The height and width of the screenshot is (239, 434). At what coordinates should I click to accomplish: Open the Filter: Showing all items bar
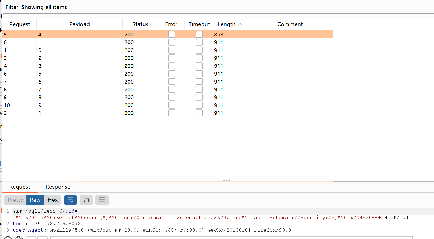218,7
